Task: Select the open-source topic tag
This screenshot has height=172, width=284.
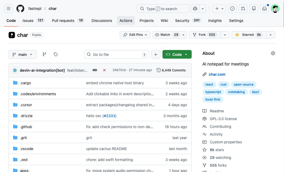Action: (244, 84)
